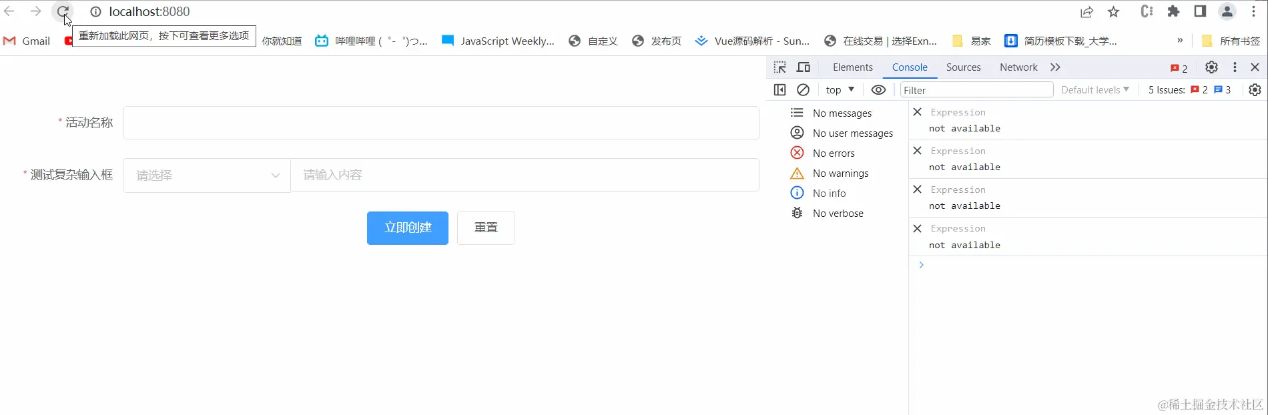Click the 重置 button

(x=486, y=228)
